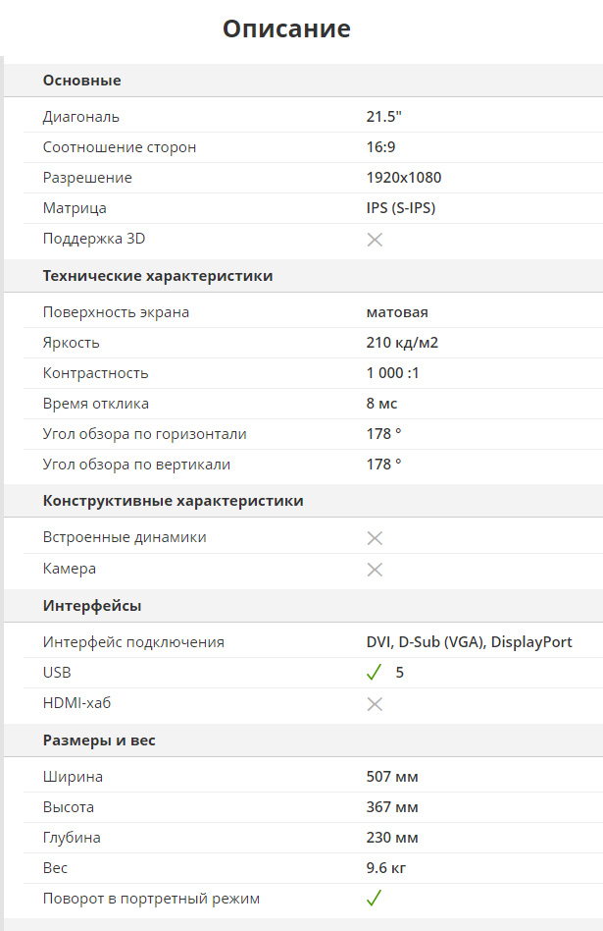Click the Описание heading
The image size is (603, 931).
pos(286,28)
